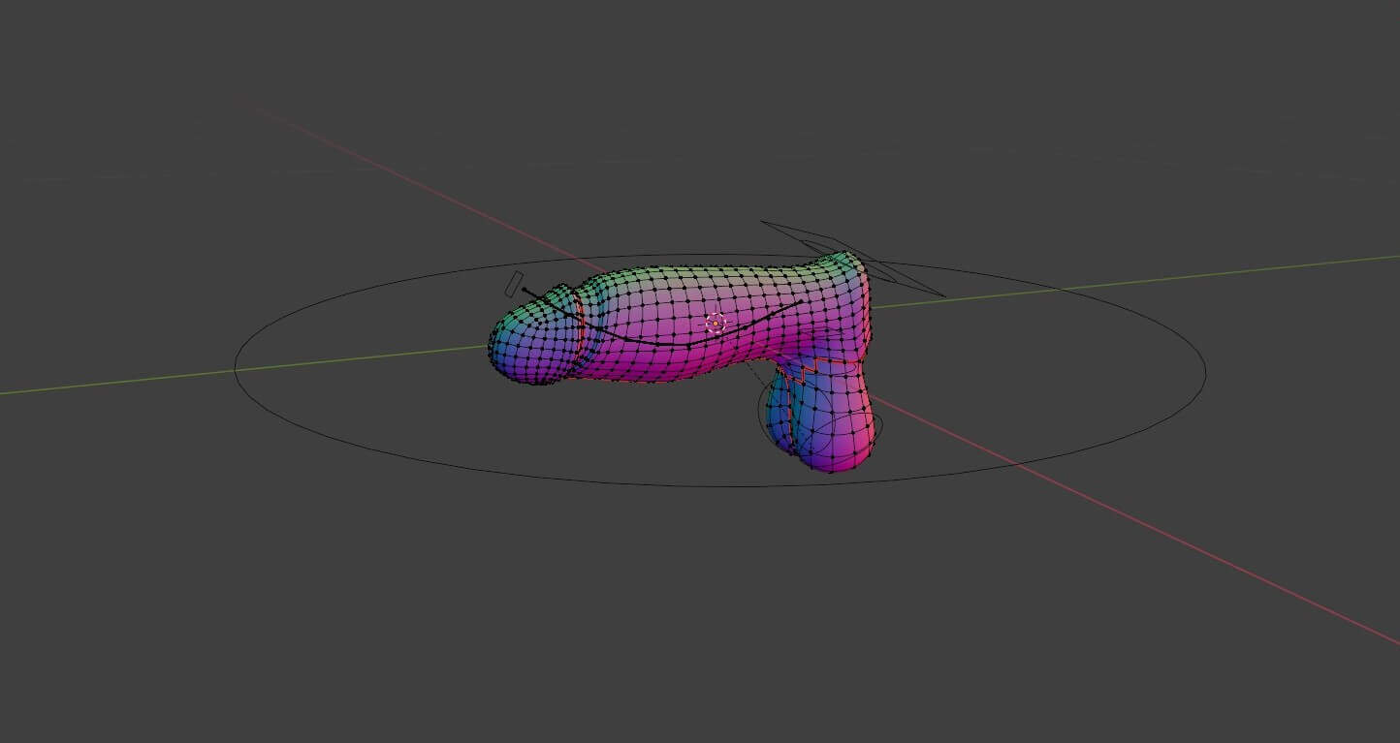Select the large circular outline around the model

(x=720, y=370)
